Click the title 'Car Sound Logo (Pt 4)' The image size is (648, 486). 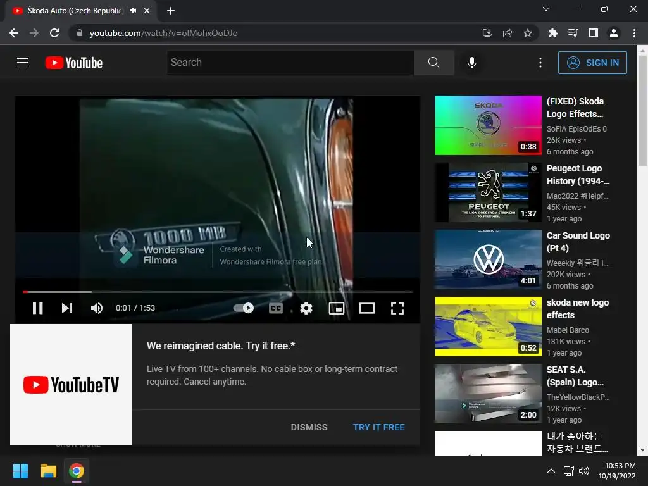coord(578,242)
